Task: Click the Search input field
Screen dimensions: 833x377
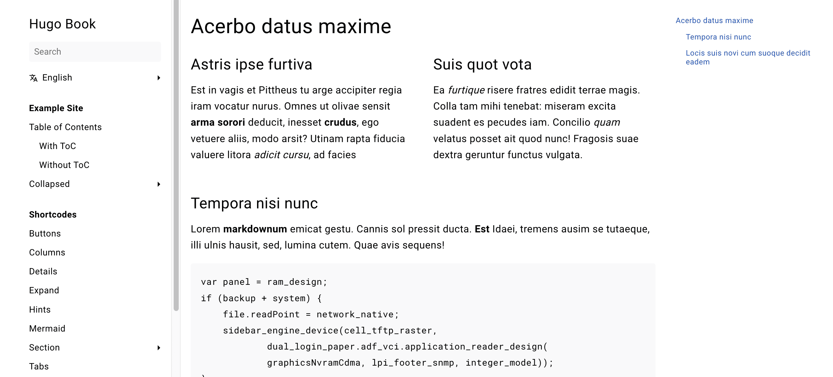Action: click(x=95, y=52)
